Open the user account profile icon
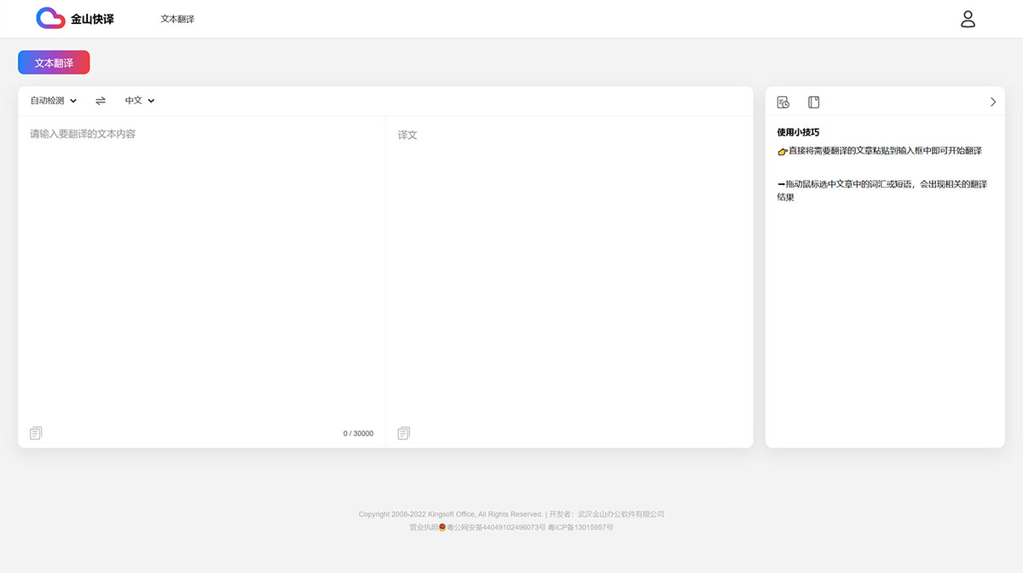The image size is (1023, 573). 968,19
